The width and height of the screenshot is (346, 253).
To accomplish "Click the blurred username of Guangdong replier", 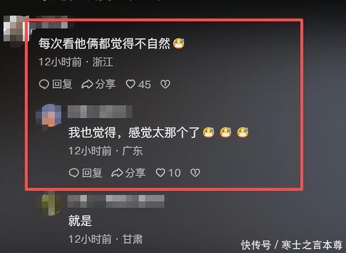I will click(x=99, y=111).
